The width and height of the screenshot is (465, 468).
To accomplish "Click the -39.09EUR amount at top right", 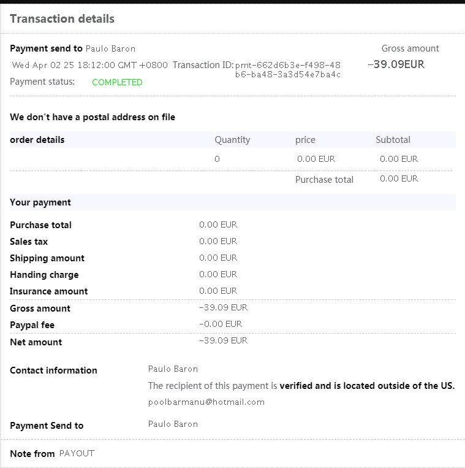I will pos(396,64).
